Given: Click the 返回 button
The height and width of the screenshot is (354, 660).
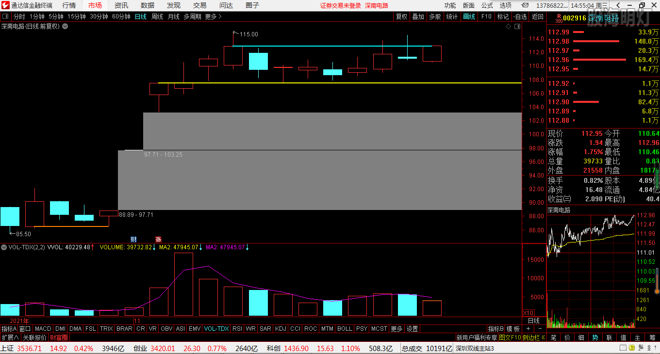Looking at the screenshot, I should pos(538,16).
